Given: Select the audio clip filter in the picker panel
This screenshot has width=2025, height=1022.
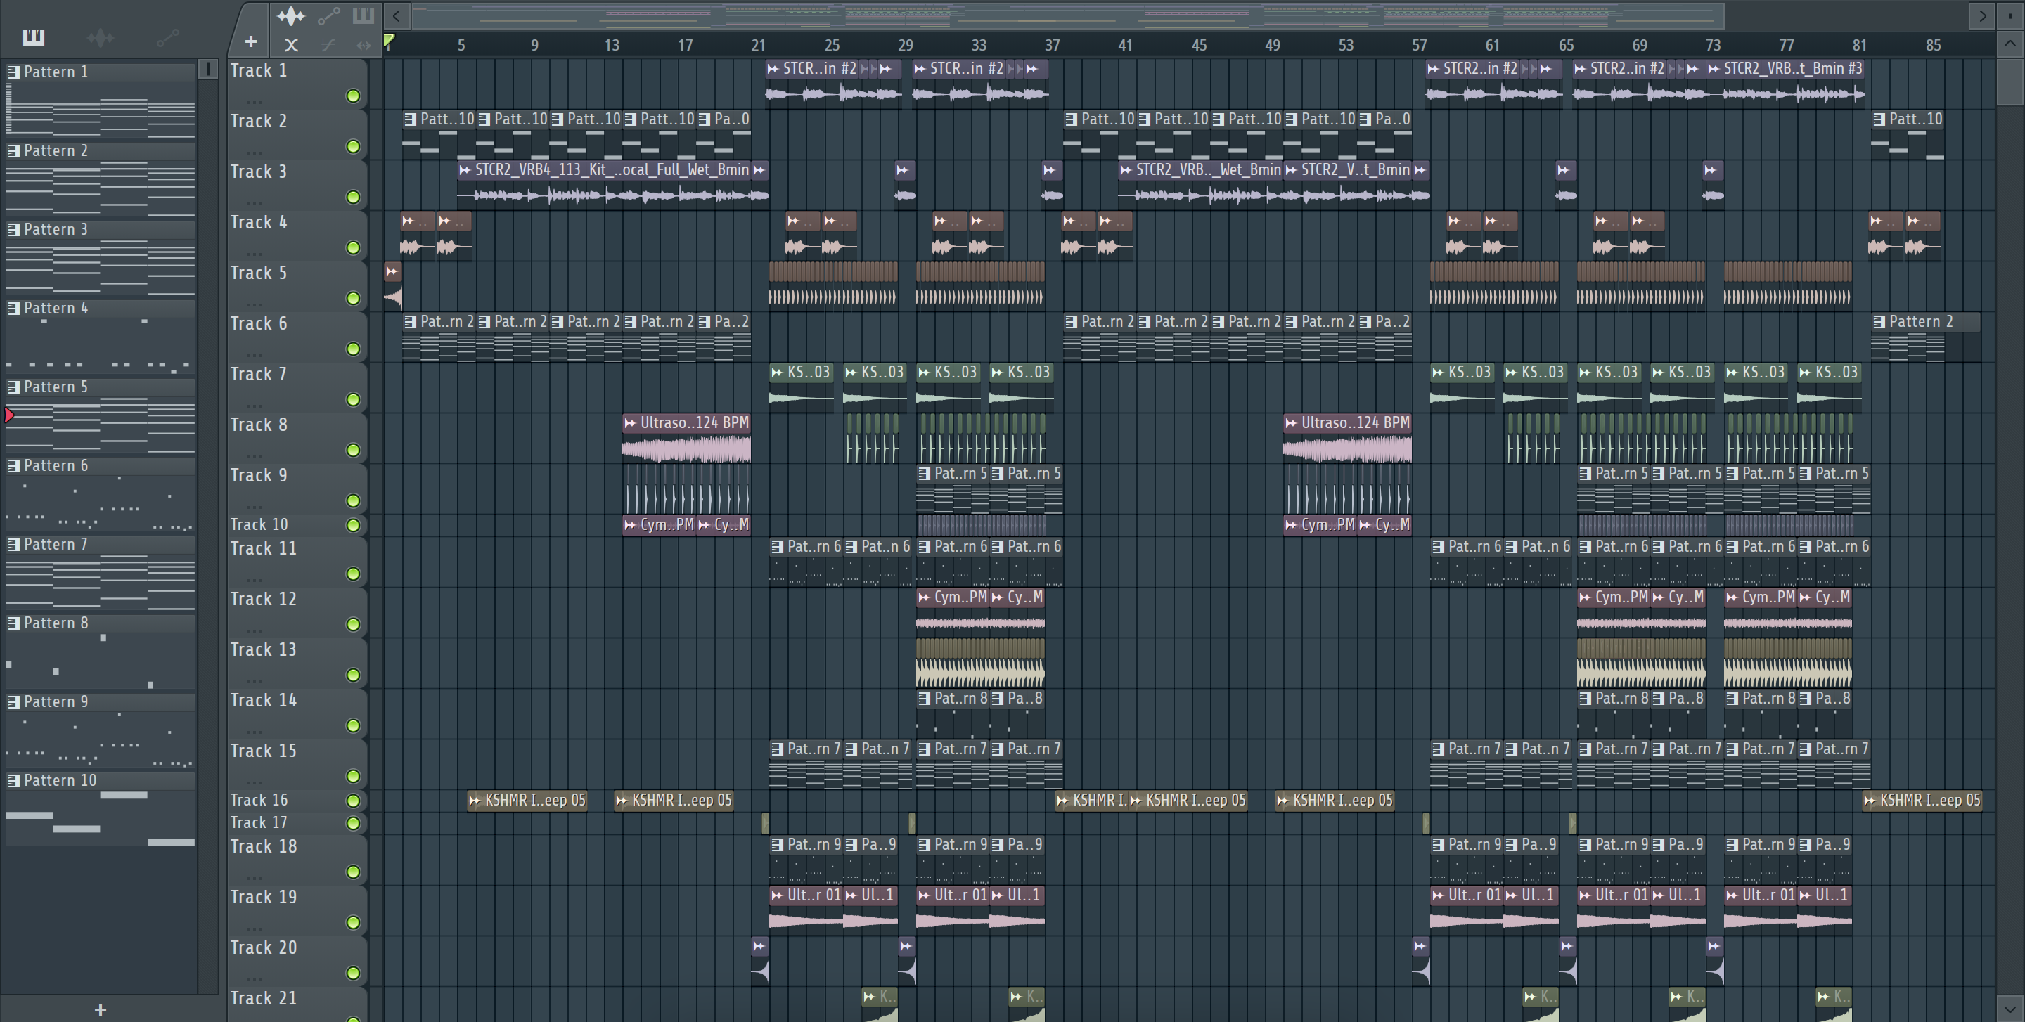Looking at the screenshot, I should click(x=101, y=37).
